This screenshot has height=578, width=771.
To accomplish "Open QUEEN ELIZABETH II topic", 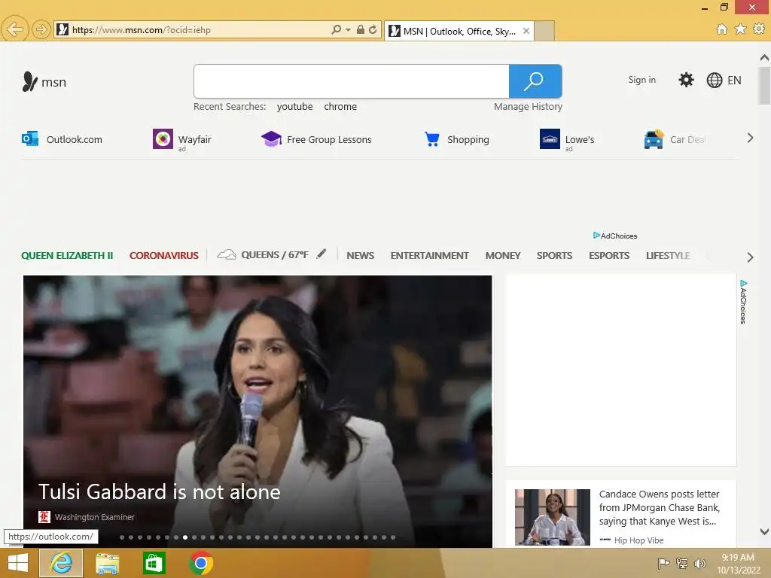I will point(67,256).
